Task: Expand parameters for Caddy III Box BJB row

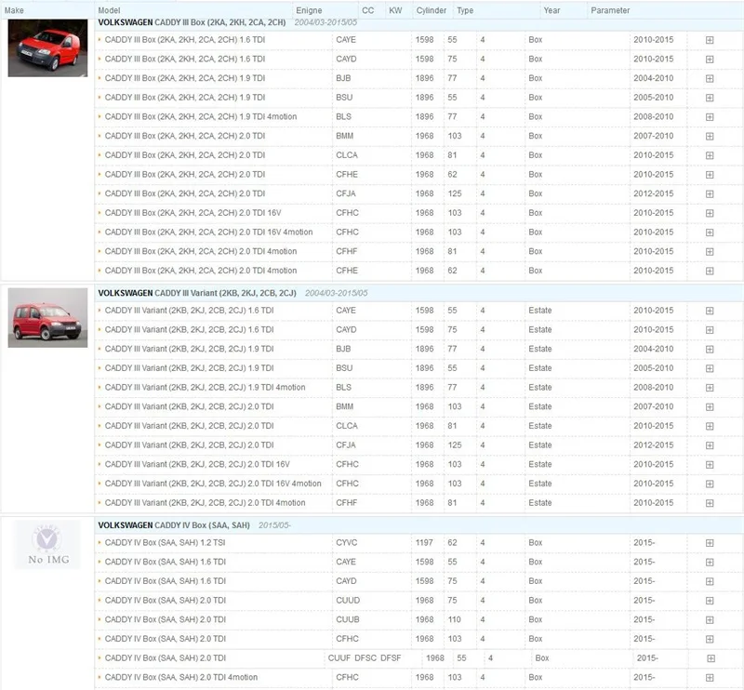Action: pos(710,79)
